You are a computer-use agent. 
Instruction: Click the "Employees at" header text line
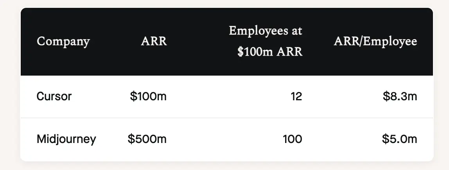[266, 31]
